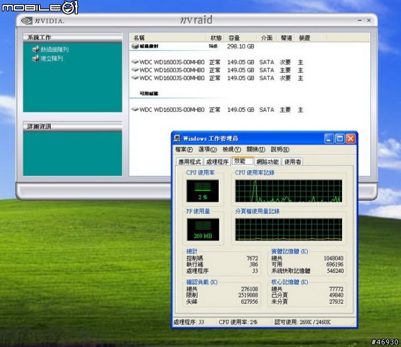The height and width of the screenshot is (347, 401).
Task: Sort nvraid list by 聲道 column header
Action: click(x=286, y=38)
